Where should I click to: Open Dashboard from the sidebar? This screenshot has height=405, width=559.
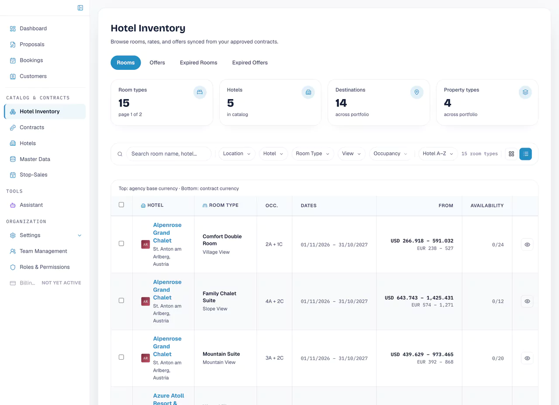tap(45, 28)
